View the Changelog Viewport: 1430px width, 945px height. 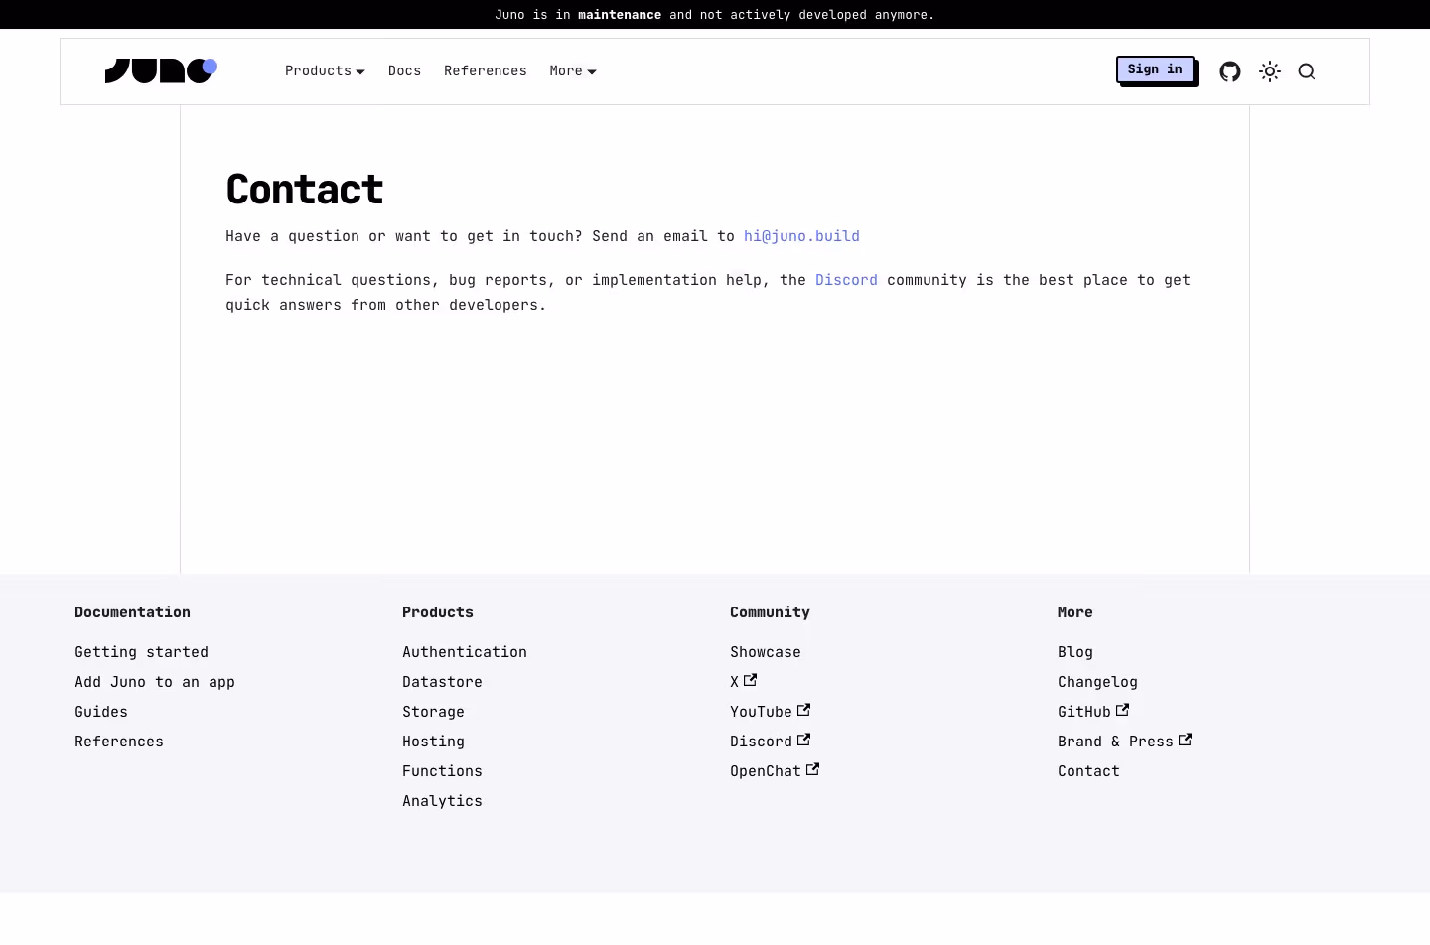pyautogui.click(x=1097, y=682)
